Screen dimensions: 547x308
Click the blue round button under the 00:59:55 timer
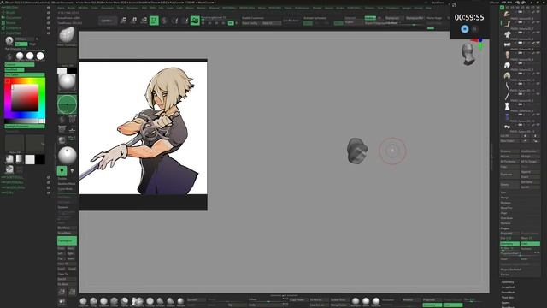point(464,29)
